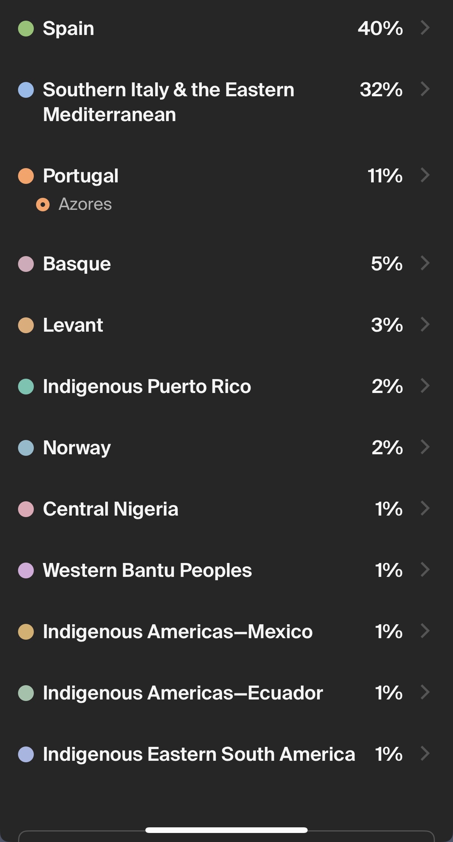Click the orange Portugal color dot
Viewport: 453px width, 842px height.
coord(26,176)
